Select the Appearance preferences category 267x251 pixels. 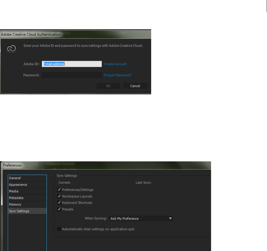pos(27,185)
